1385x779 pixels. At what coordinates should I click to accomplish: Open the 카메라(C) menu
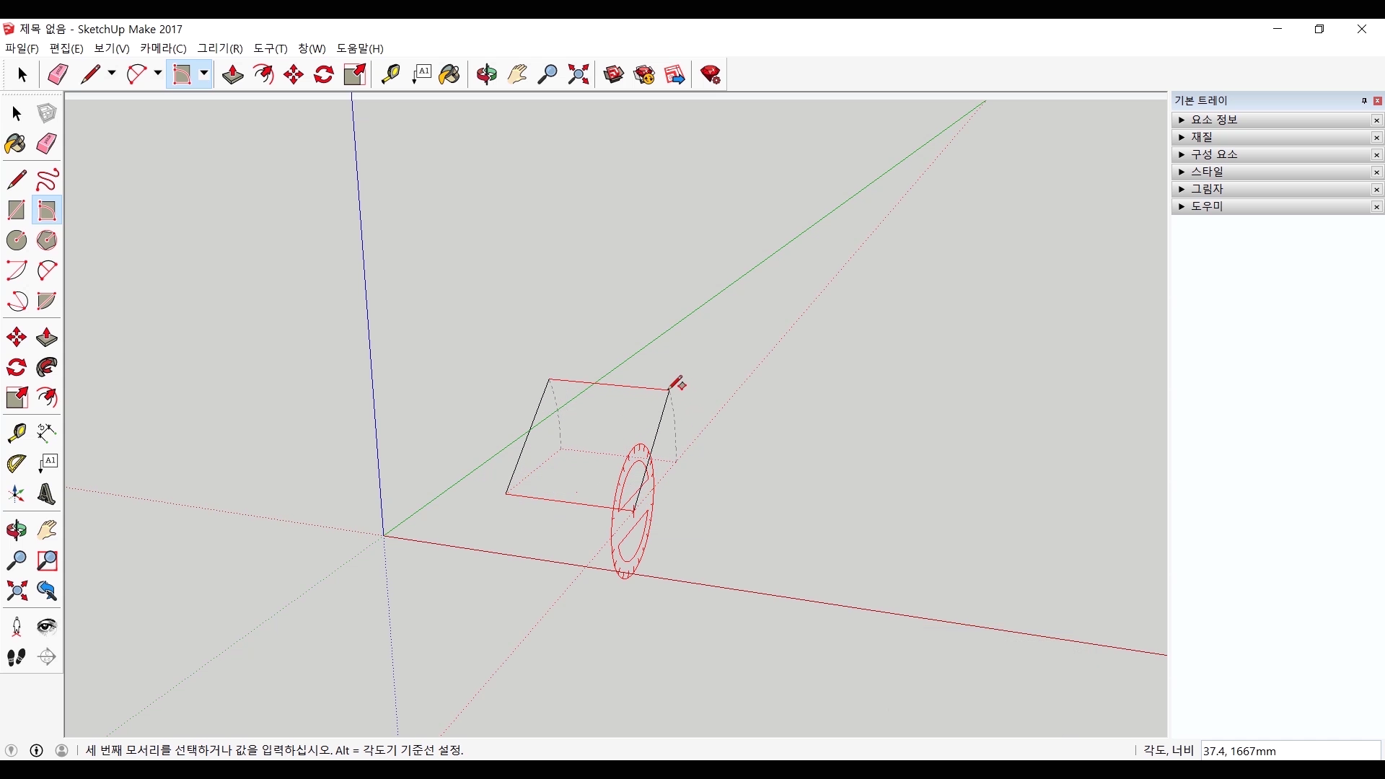[x=163, y=48]
